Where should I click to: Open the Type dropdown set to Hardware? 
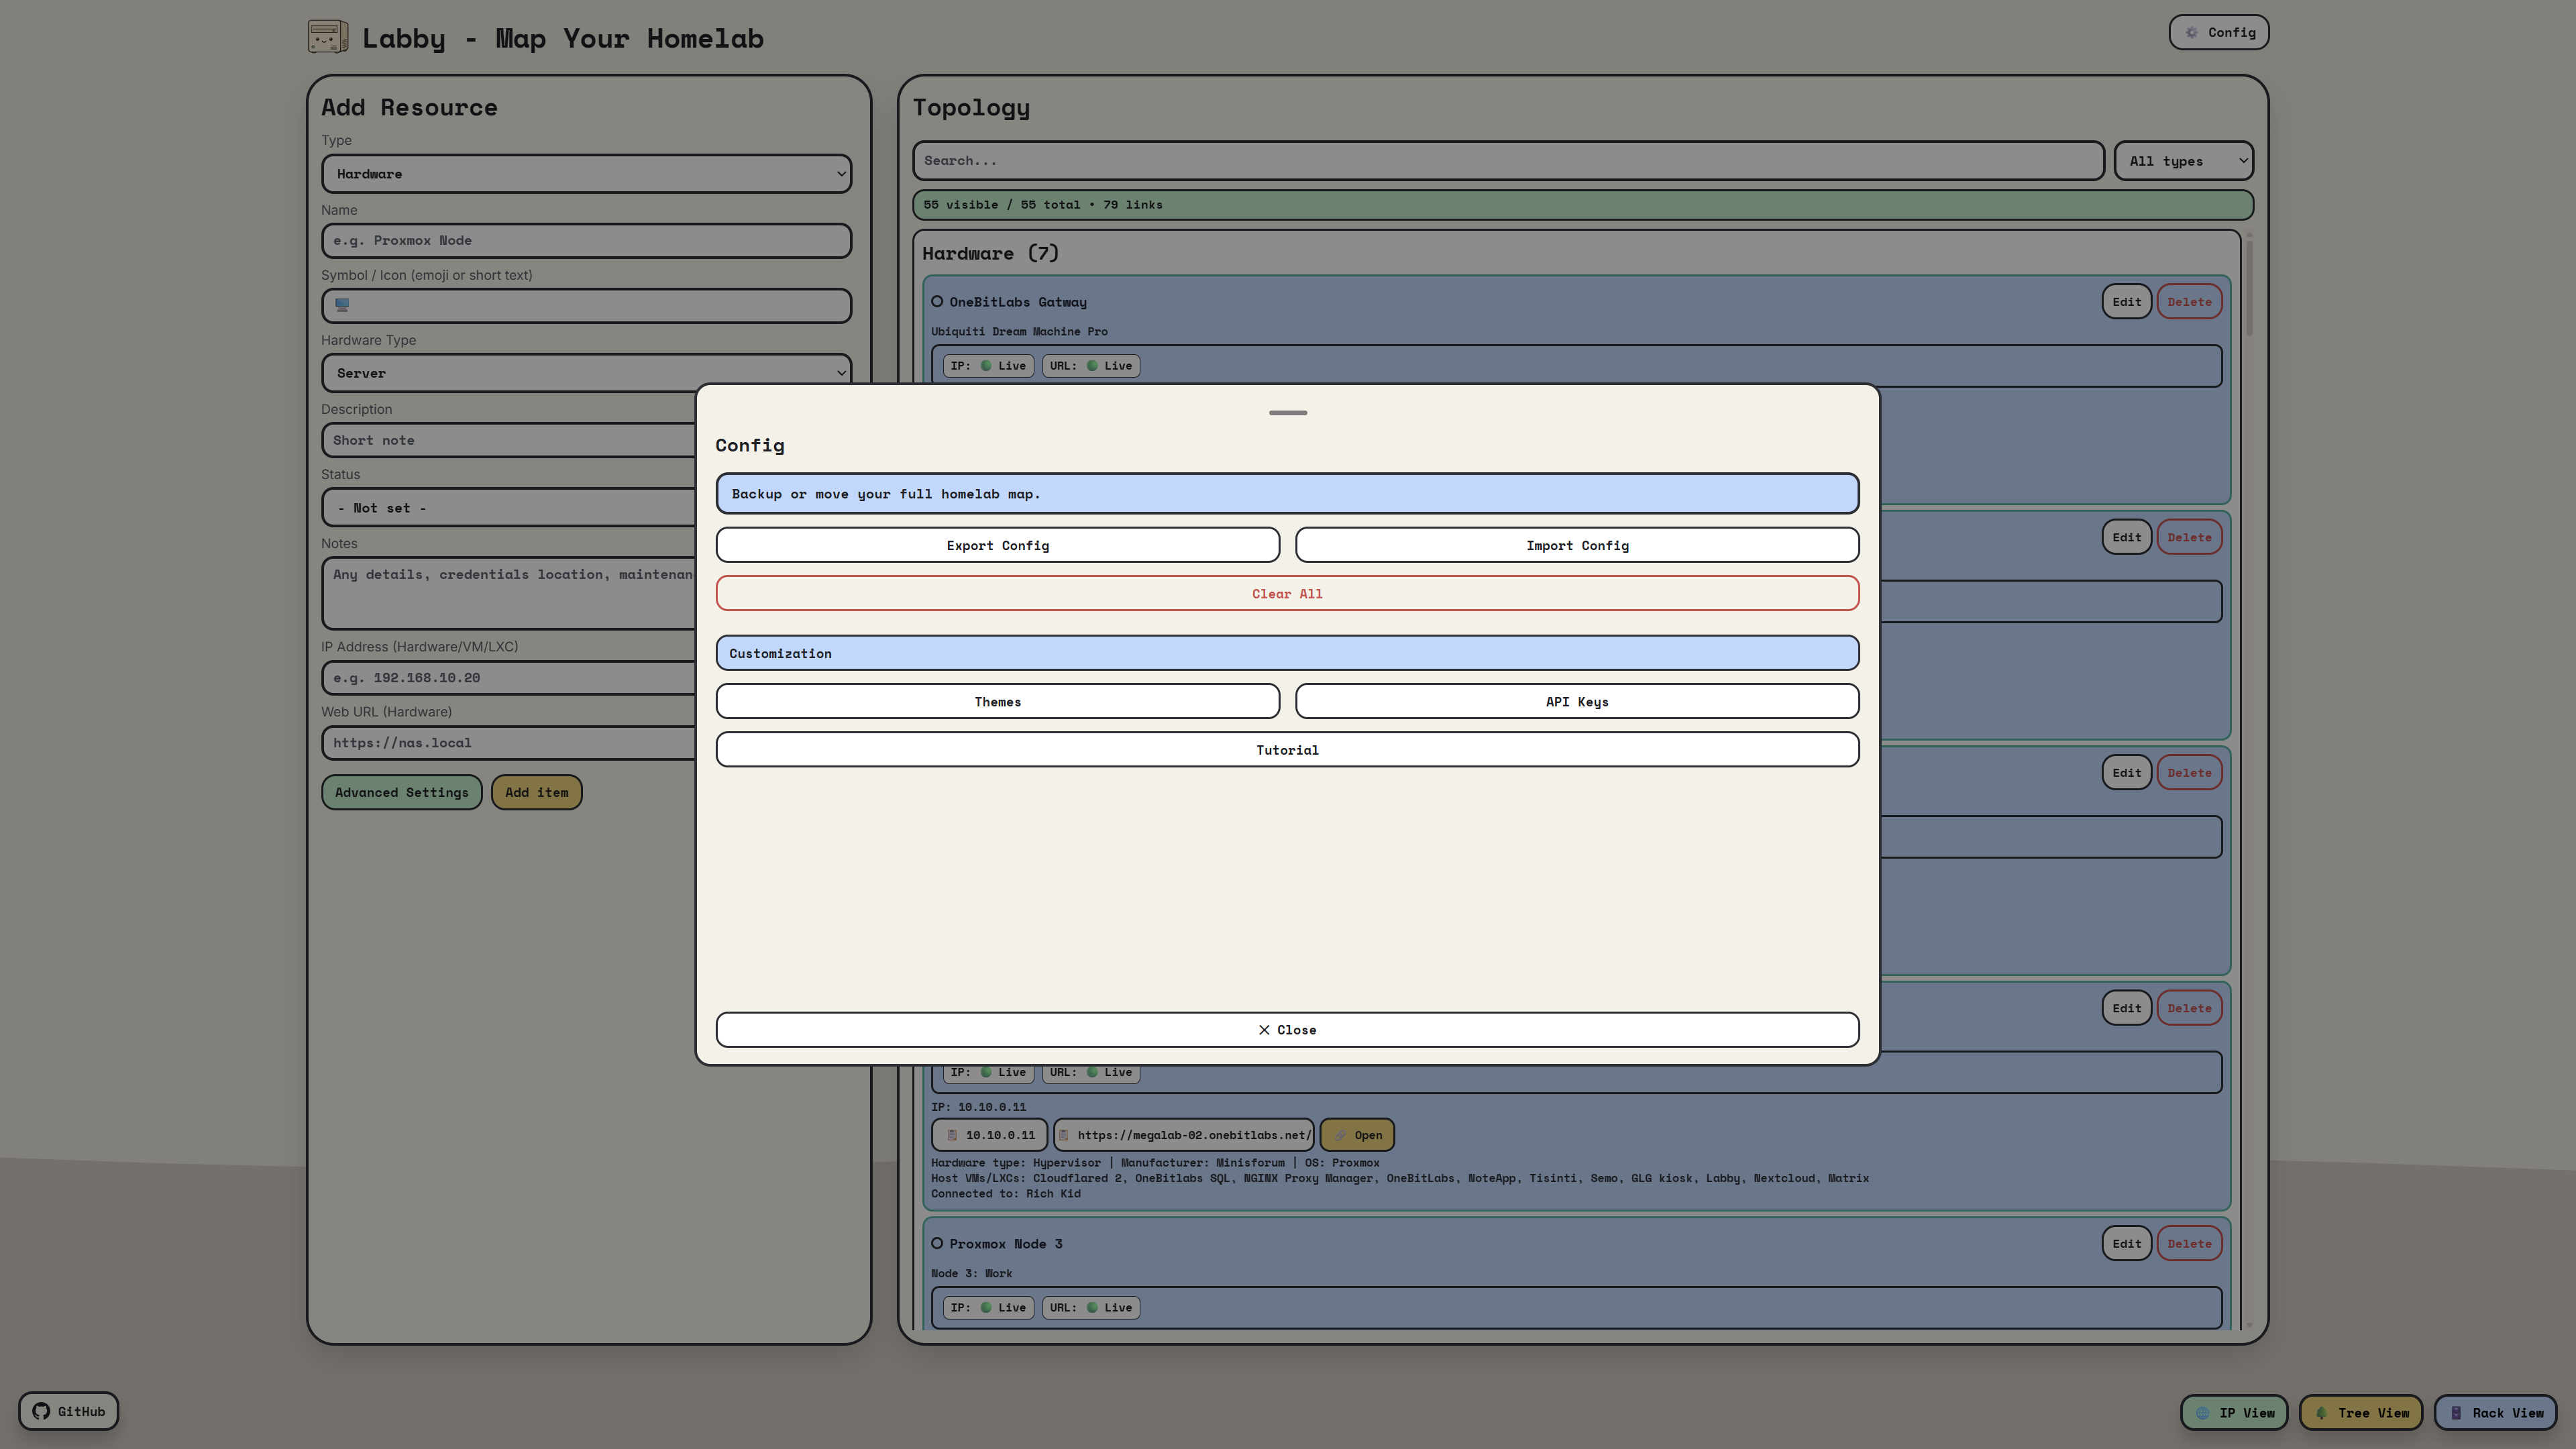click(x=586, y=174)
